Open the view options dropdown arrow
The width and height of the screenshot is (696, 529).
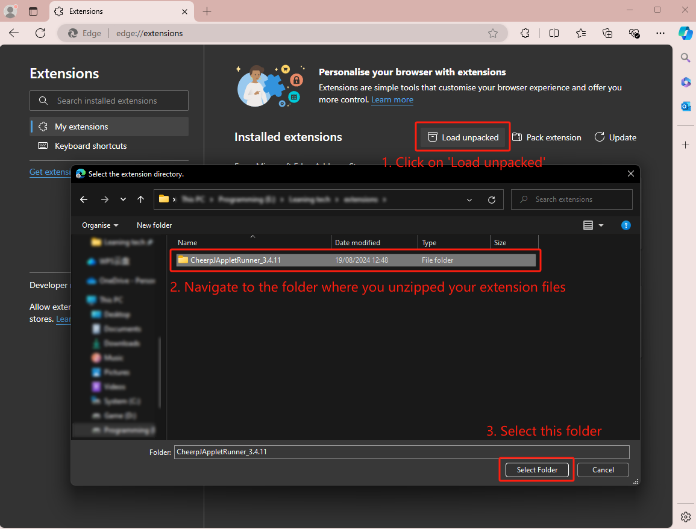[x=601, y=225]
